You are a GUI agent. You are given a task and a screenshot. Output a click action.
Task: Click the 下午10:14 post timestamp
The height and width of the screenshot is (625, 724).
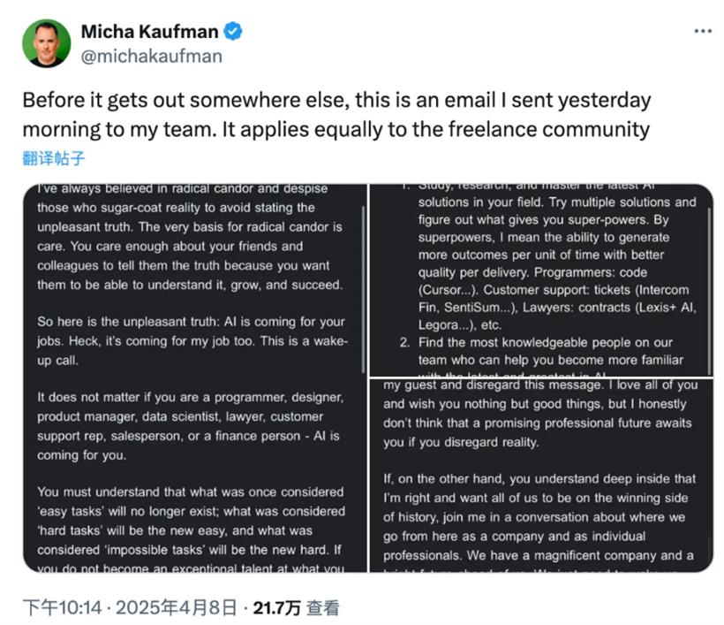click(63, 607)
